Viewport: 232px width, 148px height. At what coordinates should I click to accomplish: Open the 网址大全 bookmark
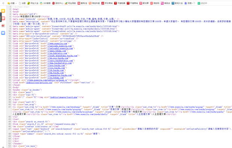(33, 3)
